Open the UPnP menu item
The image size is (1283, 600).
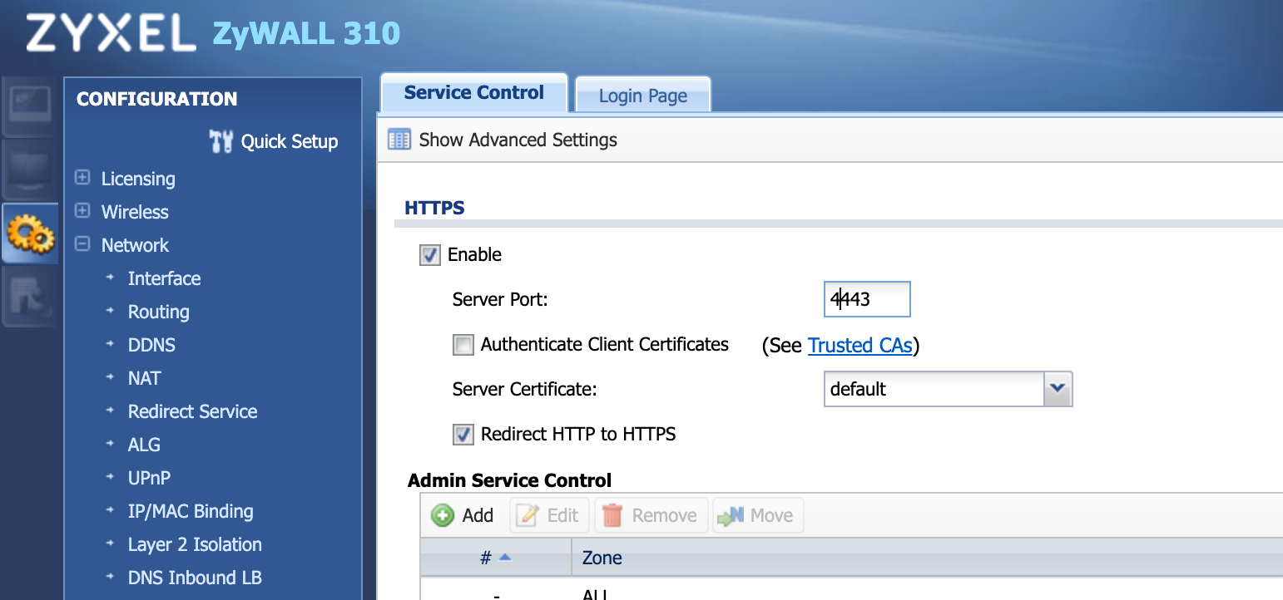[x=149, y=478]
